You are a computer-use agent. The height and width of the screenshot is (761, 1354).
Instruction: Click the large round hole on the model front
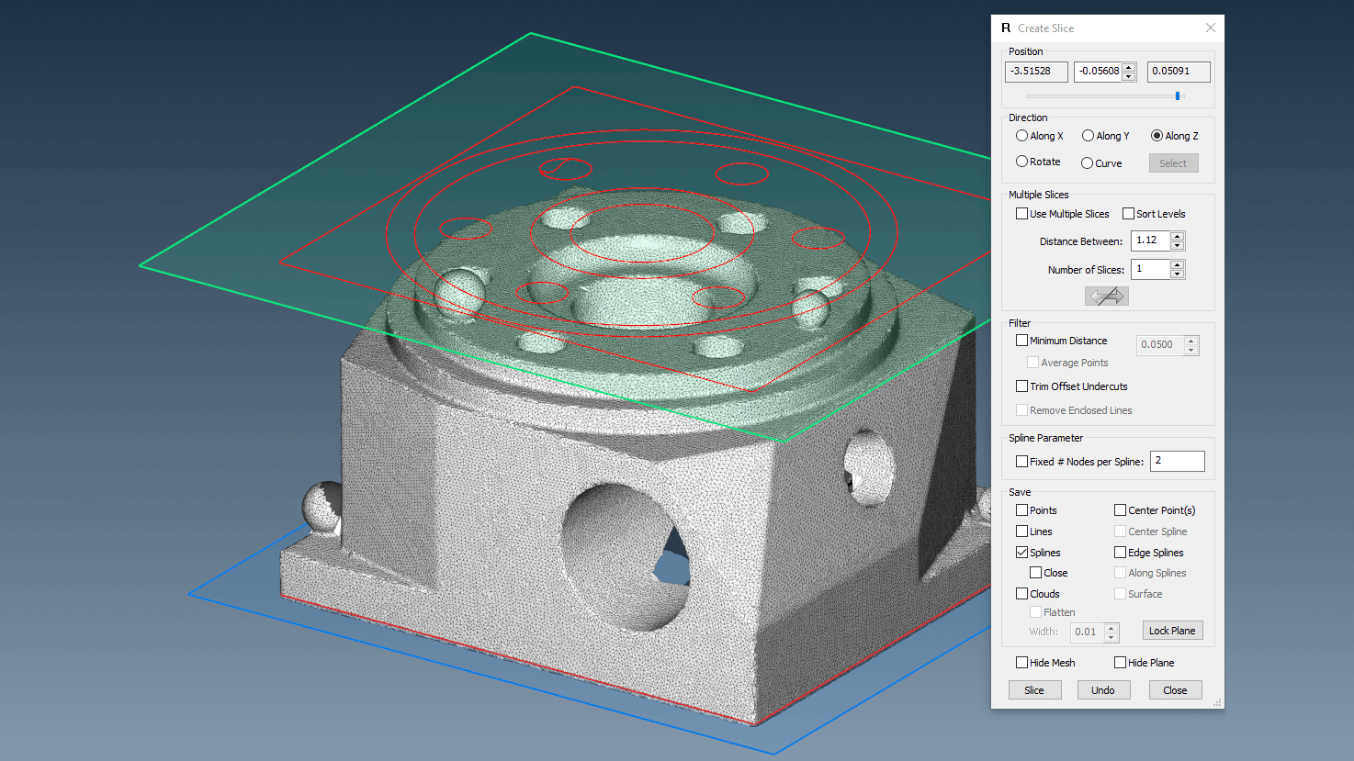click(x=625, y=557)
